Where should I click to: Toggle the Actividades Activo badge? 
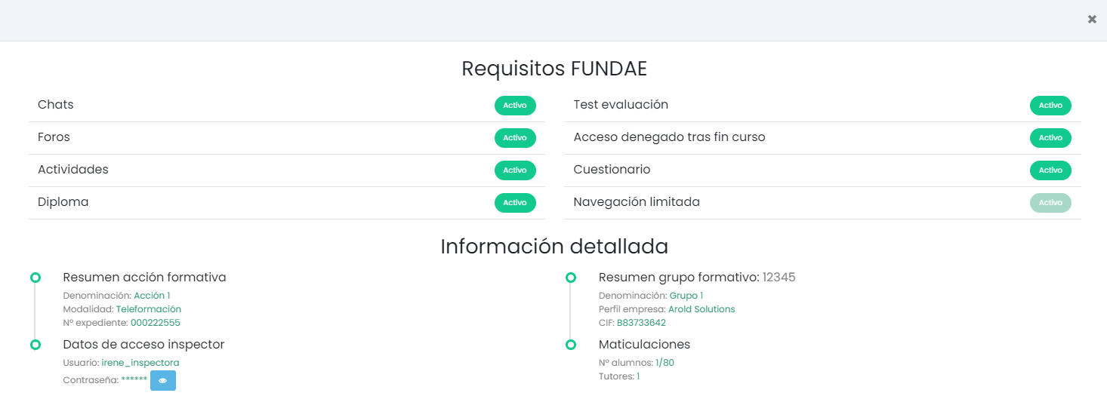click(x=515, y=170)
